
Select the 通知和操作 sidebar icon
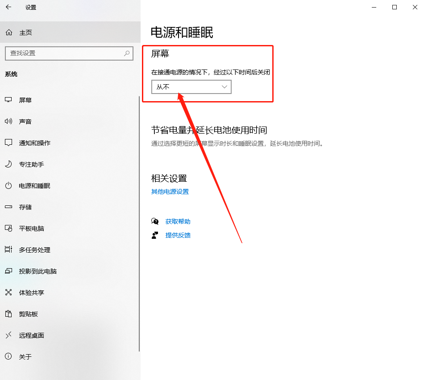pyautogui.click(x=33, y=143)
